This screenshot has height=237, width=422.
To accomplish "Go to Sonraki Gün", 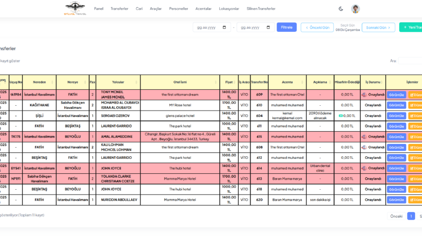I will (x=378, y=28).
